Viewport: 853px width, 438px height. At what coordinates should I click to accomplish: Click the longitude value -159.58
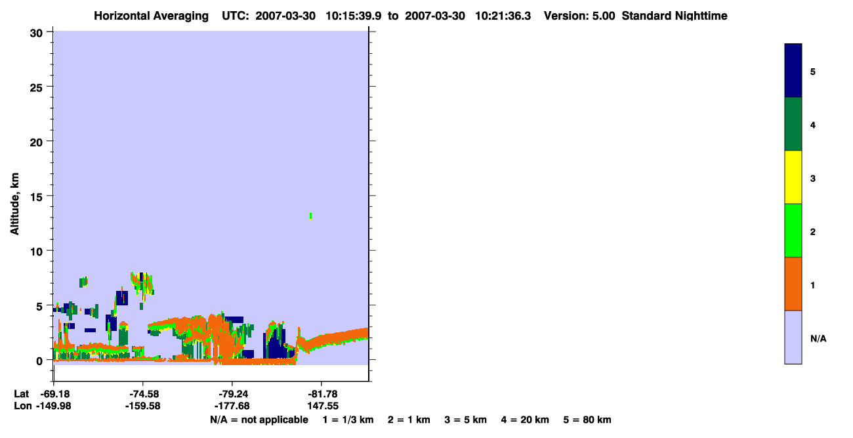[143, 406]
